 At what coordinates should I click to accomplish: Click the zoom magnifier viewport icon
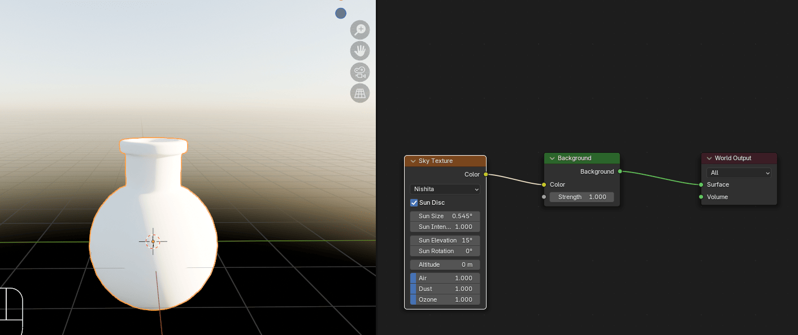click(359, 29)
